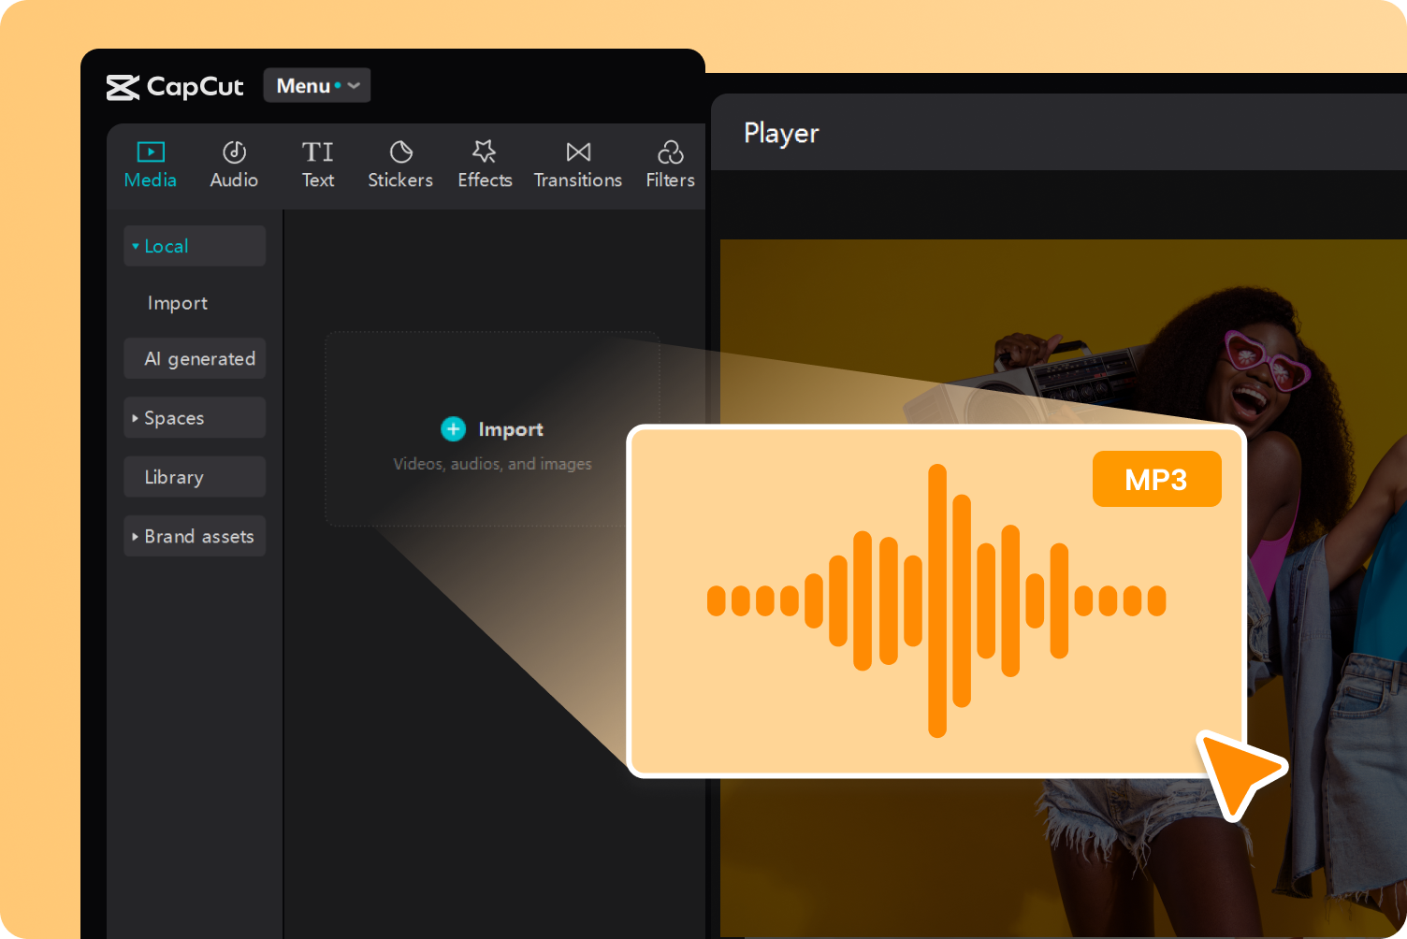Click the MP3 badge on the waveform card
Viewport: 1407px width, 939px height.
coord(1156,478)
